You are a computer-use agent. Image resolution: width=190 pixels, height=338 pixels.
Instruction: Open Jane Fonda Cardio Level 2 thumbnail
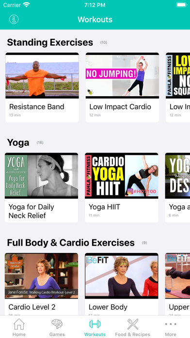tap(41, 276)
